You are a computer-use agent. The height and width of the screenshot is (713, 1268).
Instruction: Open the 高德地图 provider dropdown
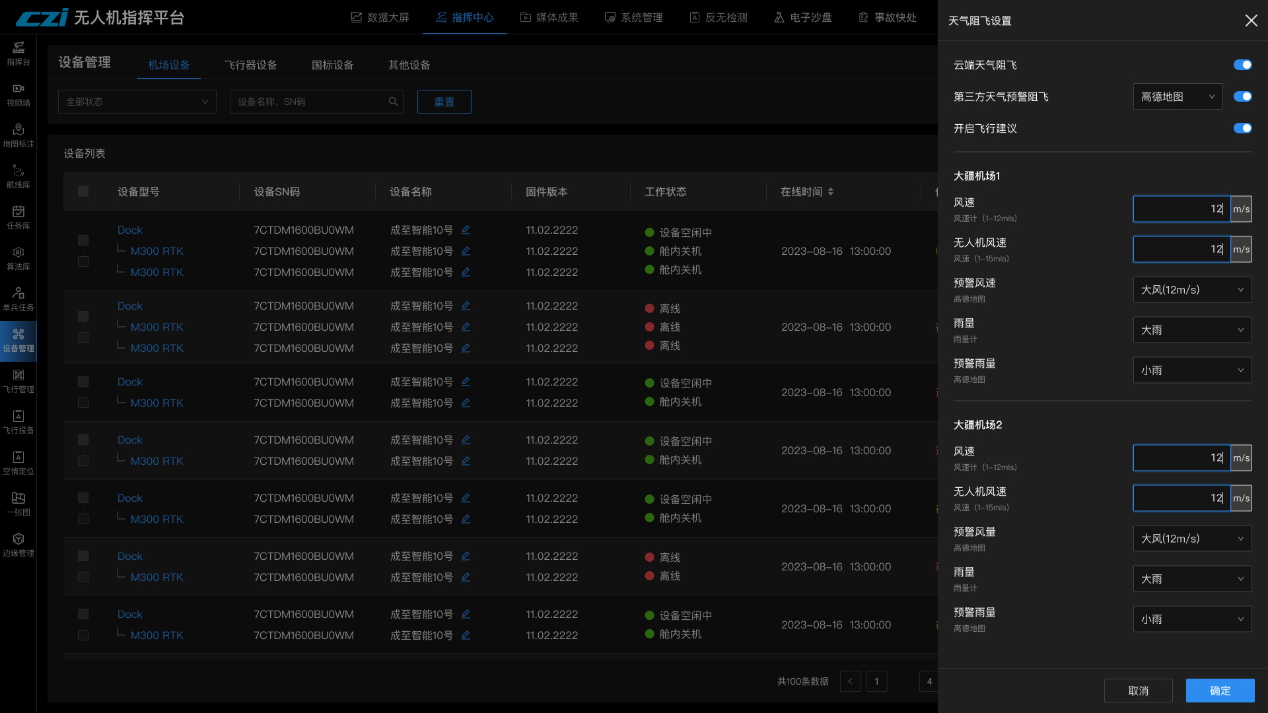coord(1178,96)
